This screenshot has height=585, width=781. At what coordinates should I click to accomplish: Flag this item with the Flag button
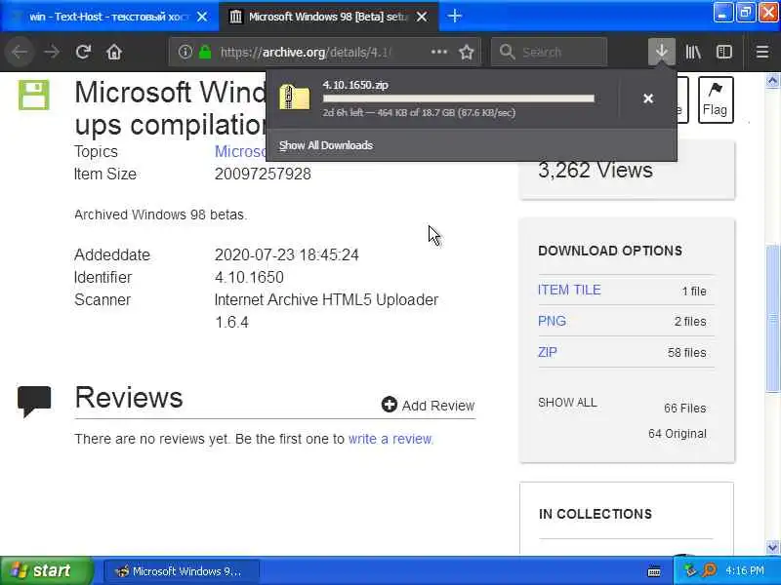(x=716, y=99)
